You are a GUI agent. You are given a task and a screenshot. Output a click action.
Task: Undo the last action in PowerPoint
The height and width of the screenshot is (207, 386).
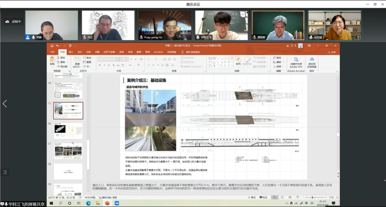pos(57,46)
